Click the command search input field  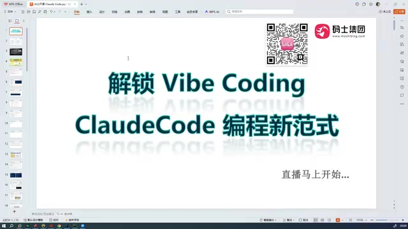coord(259,11)
